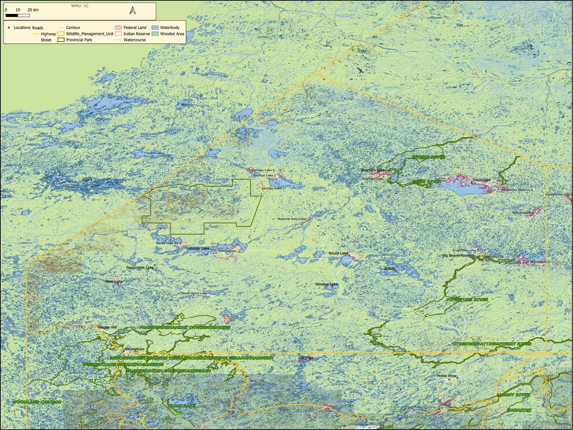Image resolution: width=573 pixels, height=430 pixels.
Task: Click the 'Big Beaverhouse' map label
Action: pyautogui.click(x=457, y=256)
